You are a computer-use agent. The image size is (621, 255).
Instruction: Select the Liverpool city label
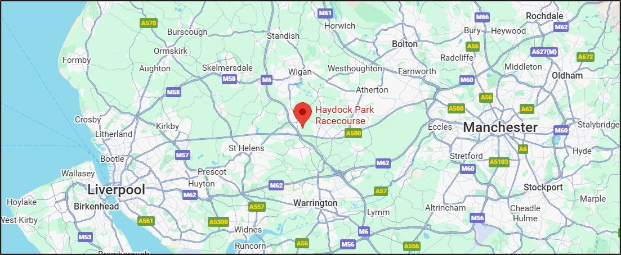tap(116, 189)
